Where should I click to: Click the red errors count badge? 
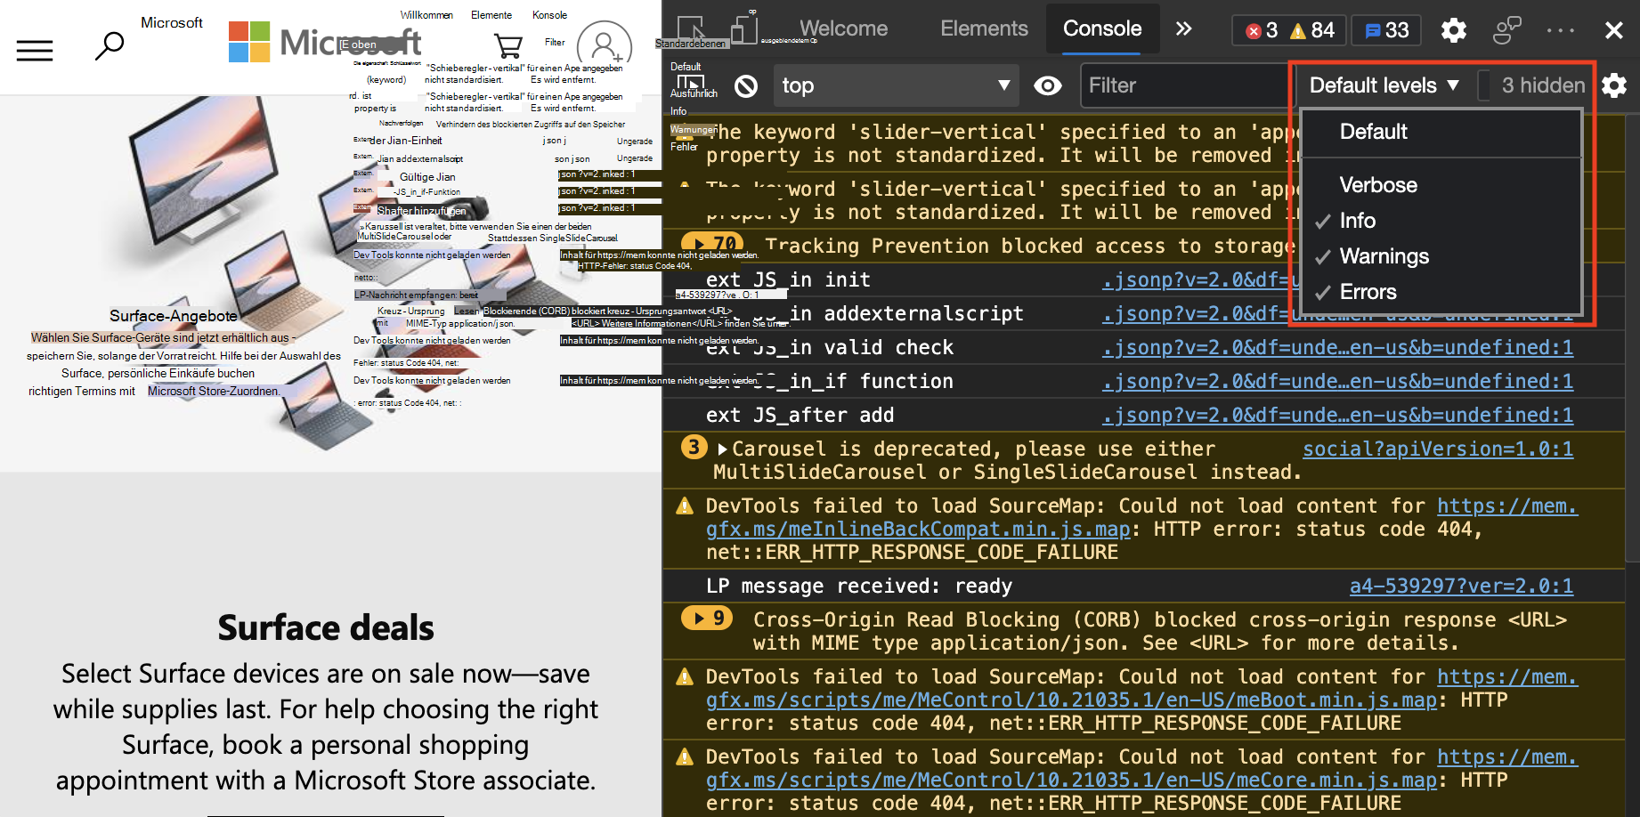click(x=1262, y=30)
